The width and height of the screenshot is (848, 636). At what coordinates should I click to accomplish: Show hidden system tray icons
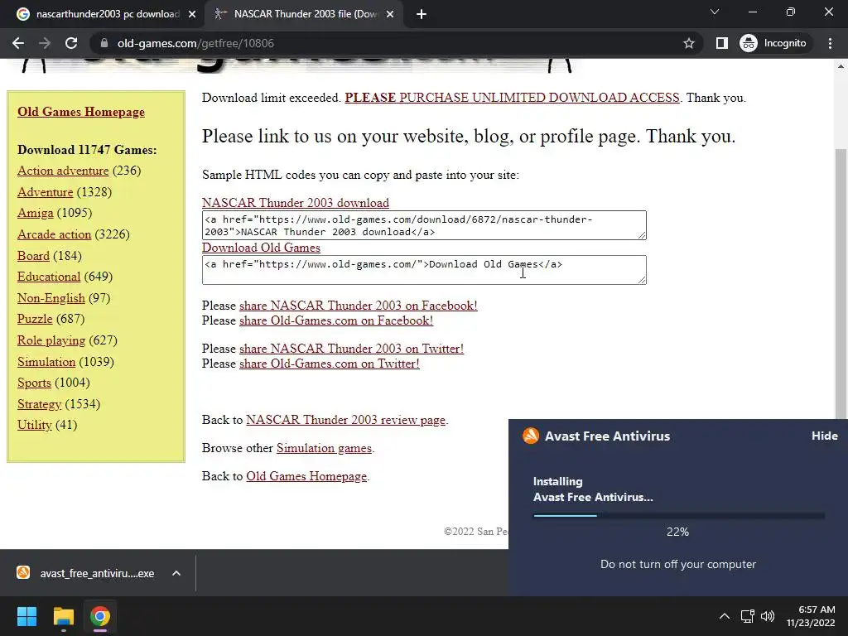[725, 616]
